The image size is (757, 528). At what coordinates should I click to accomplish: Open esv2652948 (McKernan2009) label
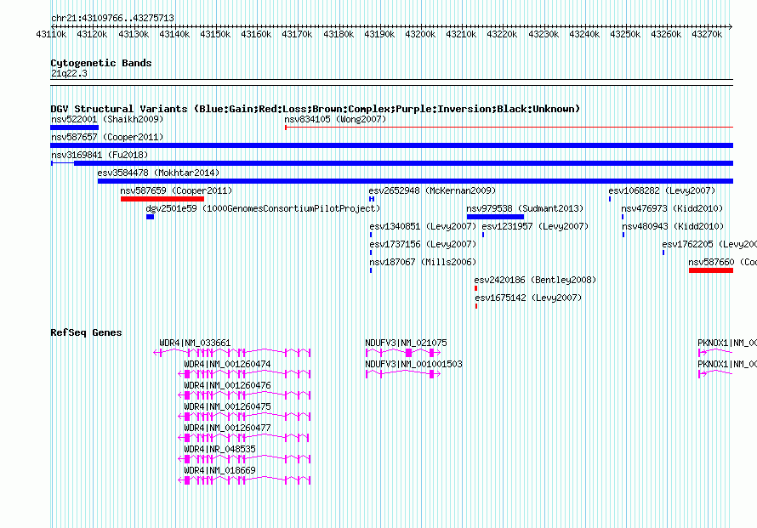(432, 190)
